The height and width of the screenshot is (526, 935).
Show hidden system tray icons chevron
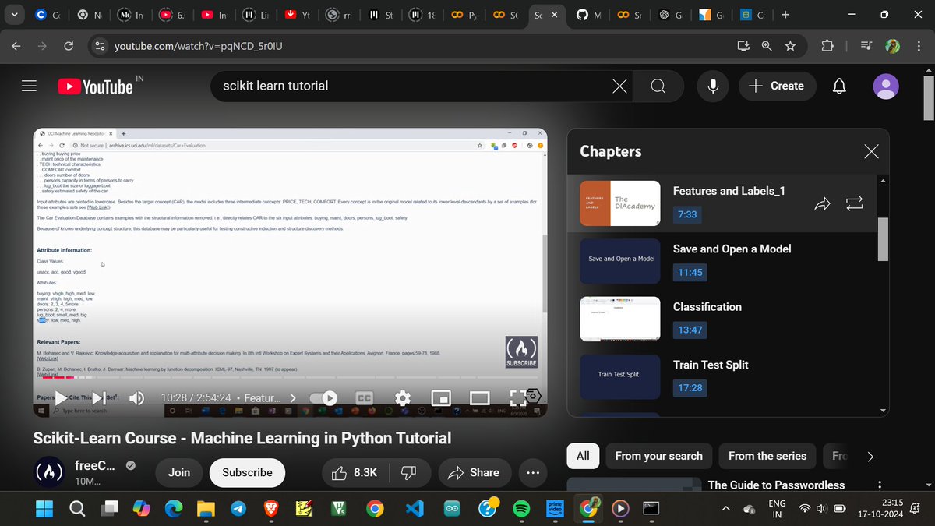[725, 508]
